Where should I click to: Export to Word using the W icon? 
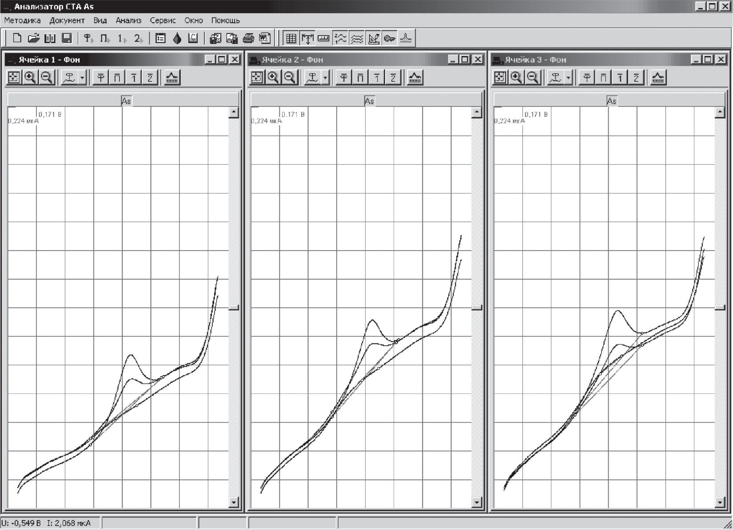point(265,38)
